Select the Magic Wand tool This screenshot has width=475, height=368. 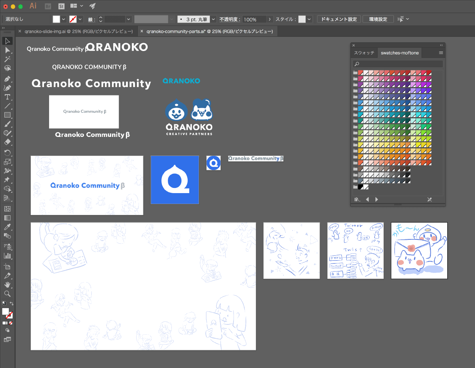click(x=7, y=59)
